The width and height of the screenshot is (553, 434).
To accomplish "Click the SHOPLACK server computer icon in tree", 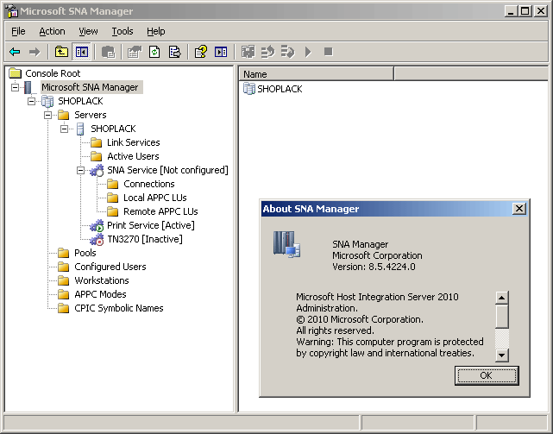I will tap(80, 129).
